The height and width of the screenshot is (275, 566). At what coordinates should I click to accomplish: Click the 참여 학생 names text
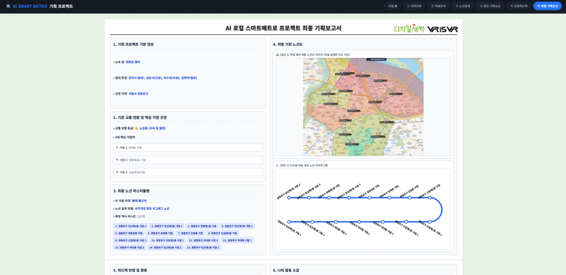click(163, 78)
